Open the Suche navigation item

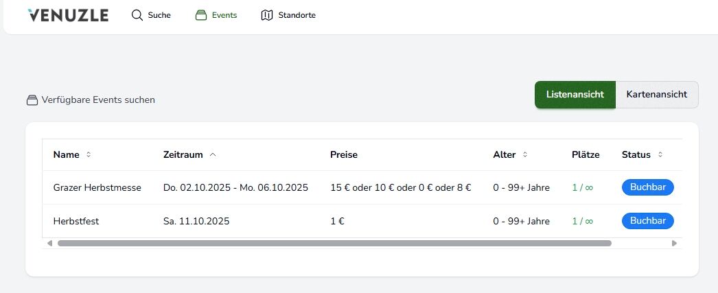point(159,15)
